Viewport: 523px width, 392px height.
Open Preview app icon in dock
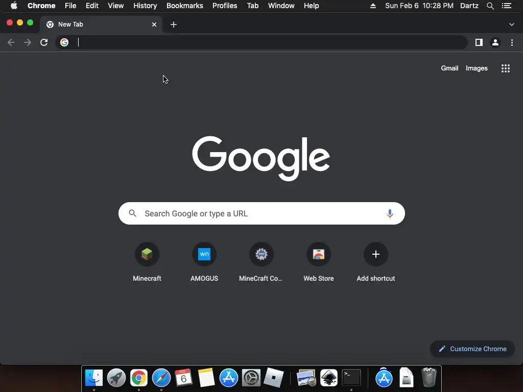pos(306,378)
